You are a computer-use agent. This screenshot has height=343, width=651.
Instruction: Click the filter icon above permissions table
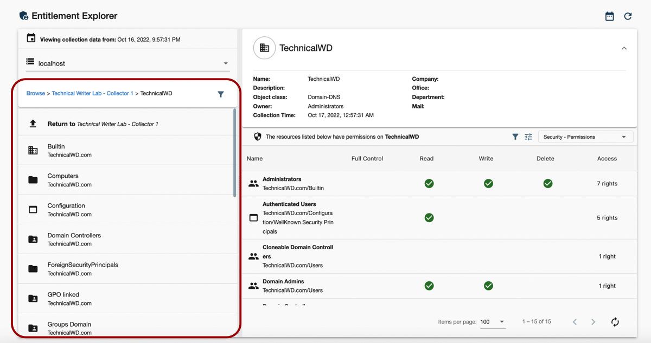tap(515, 137)
